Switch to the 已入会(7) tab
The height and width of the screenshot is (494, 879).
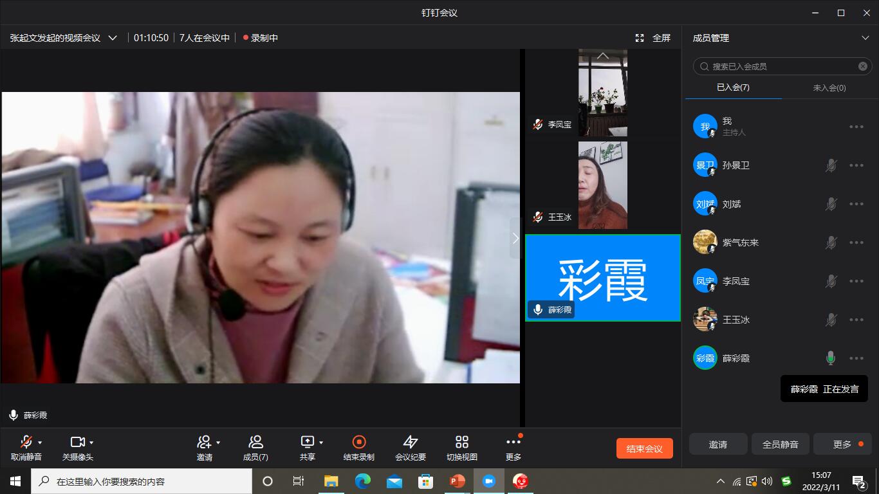coord(734,87)
